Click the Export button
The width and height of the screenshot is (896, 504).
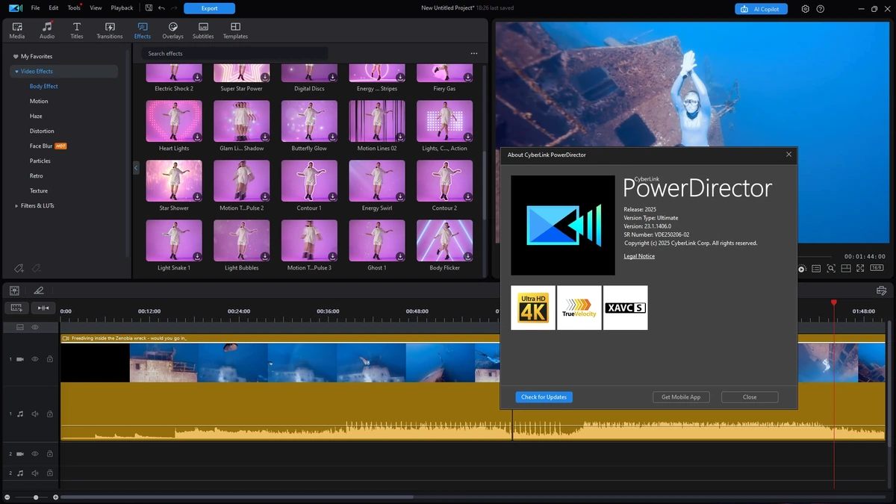click(209, 8)
